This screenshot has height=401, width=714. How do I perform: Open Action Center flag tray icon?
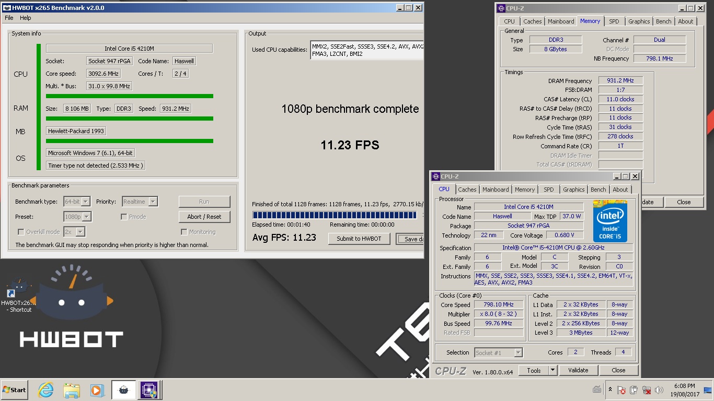(621, 390)
